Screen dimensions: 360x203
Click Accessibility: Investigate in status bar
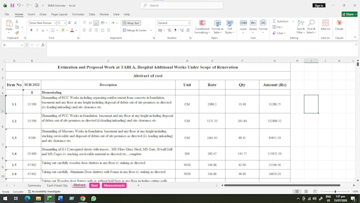pos(44,191)
